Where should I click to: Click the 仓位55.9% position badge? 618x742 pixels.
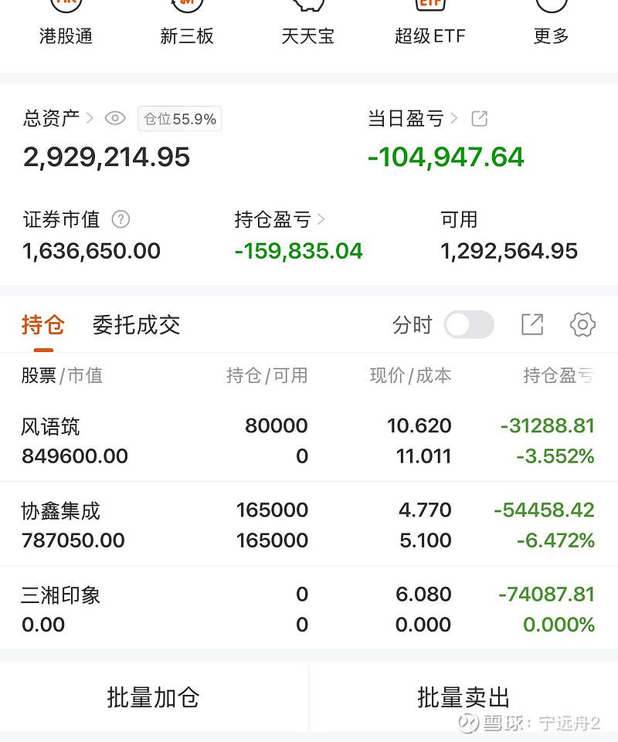click(180, 119)
